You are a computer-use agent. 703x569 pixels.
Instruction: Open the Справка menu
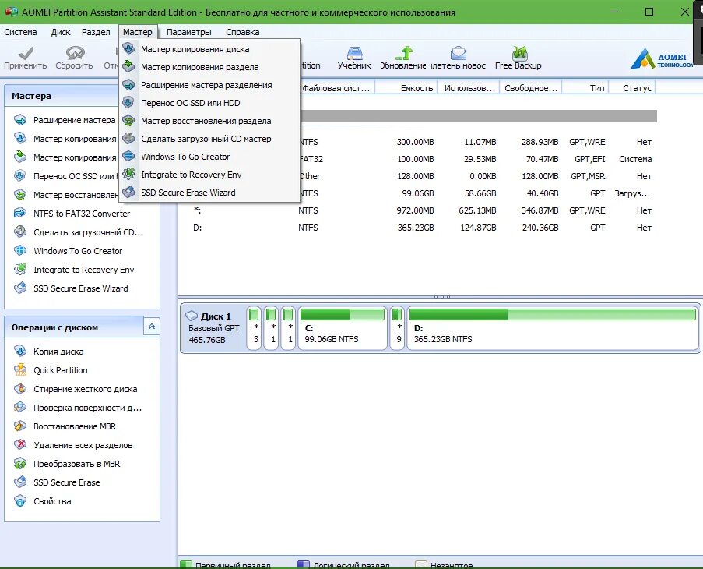(243, 32)
